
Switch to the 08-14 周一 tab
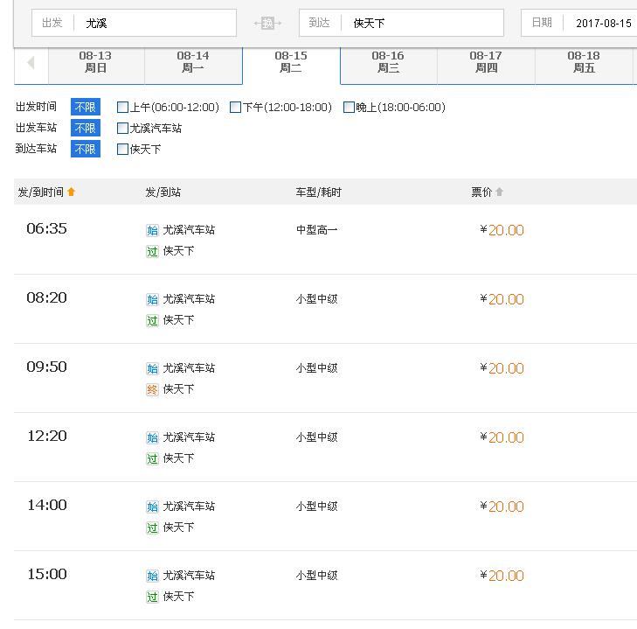[193, 62]
